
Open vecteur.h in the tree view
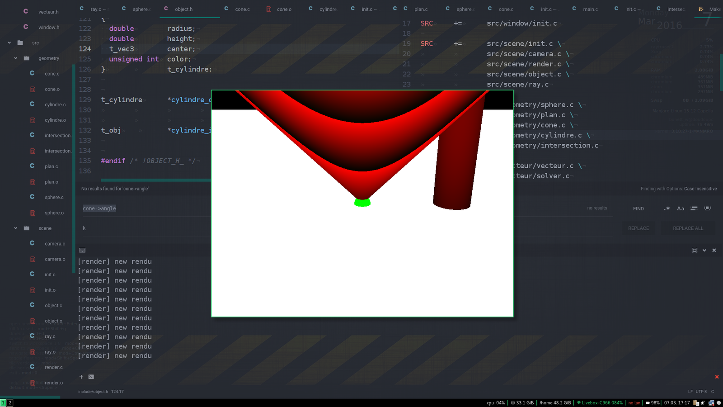[x=48, y=12]
